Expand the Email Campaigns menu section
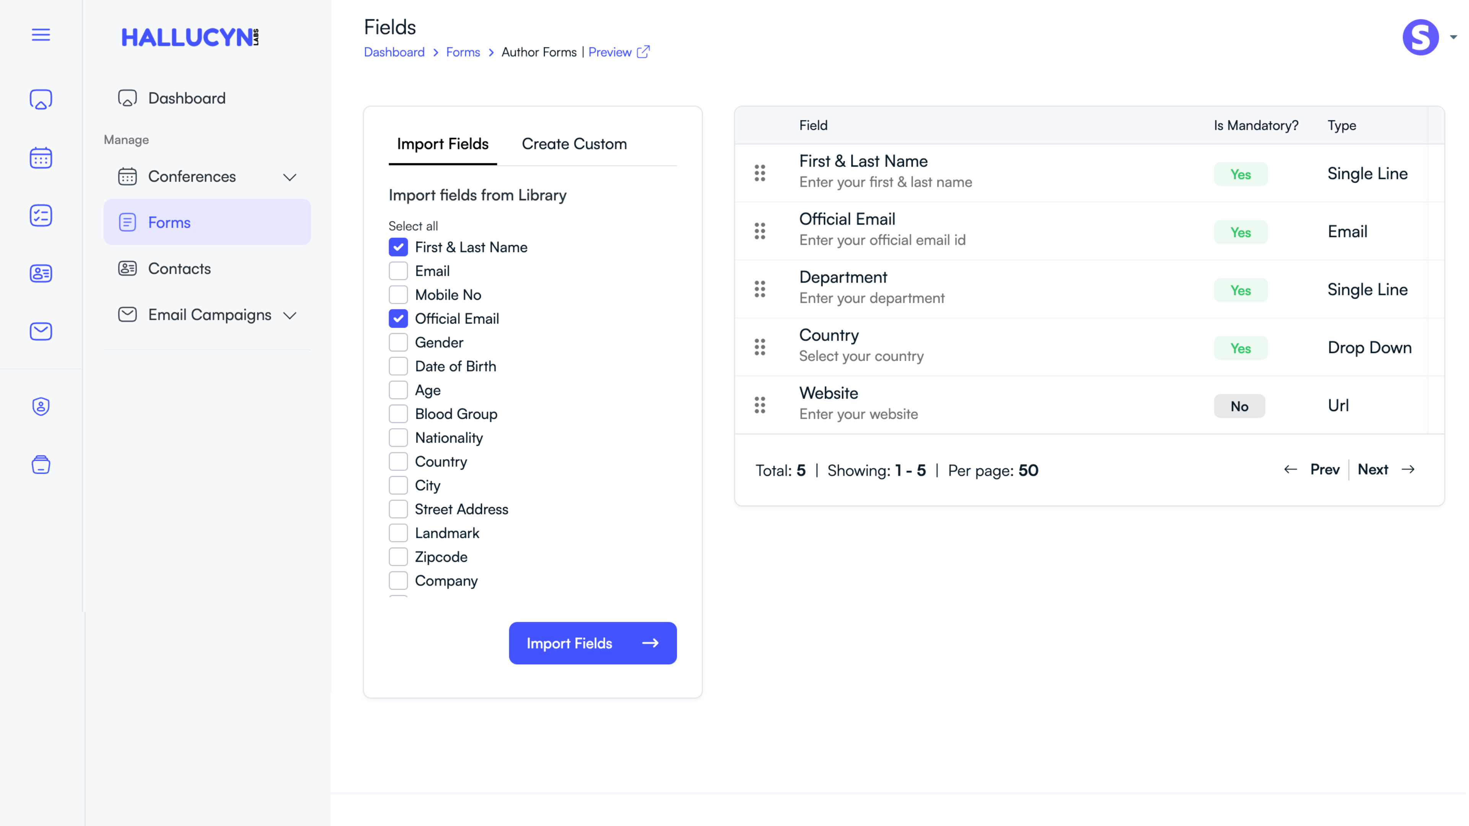The width and height of the screenshot is (1469, 826). [290, 315]
